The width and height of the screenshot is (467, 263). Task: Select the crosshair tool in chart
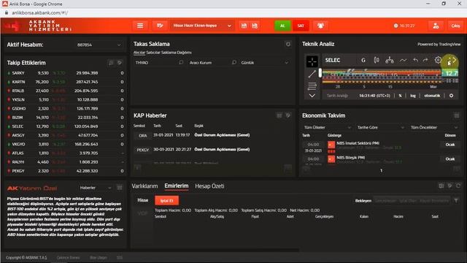312,61
